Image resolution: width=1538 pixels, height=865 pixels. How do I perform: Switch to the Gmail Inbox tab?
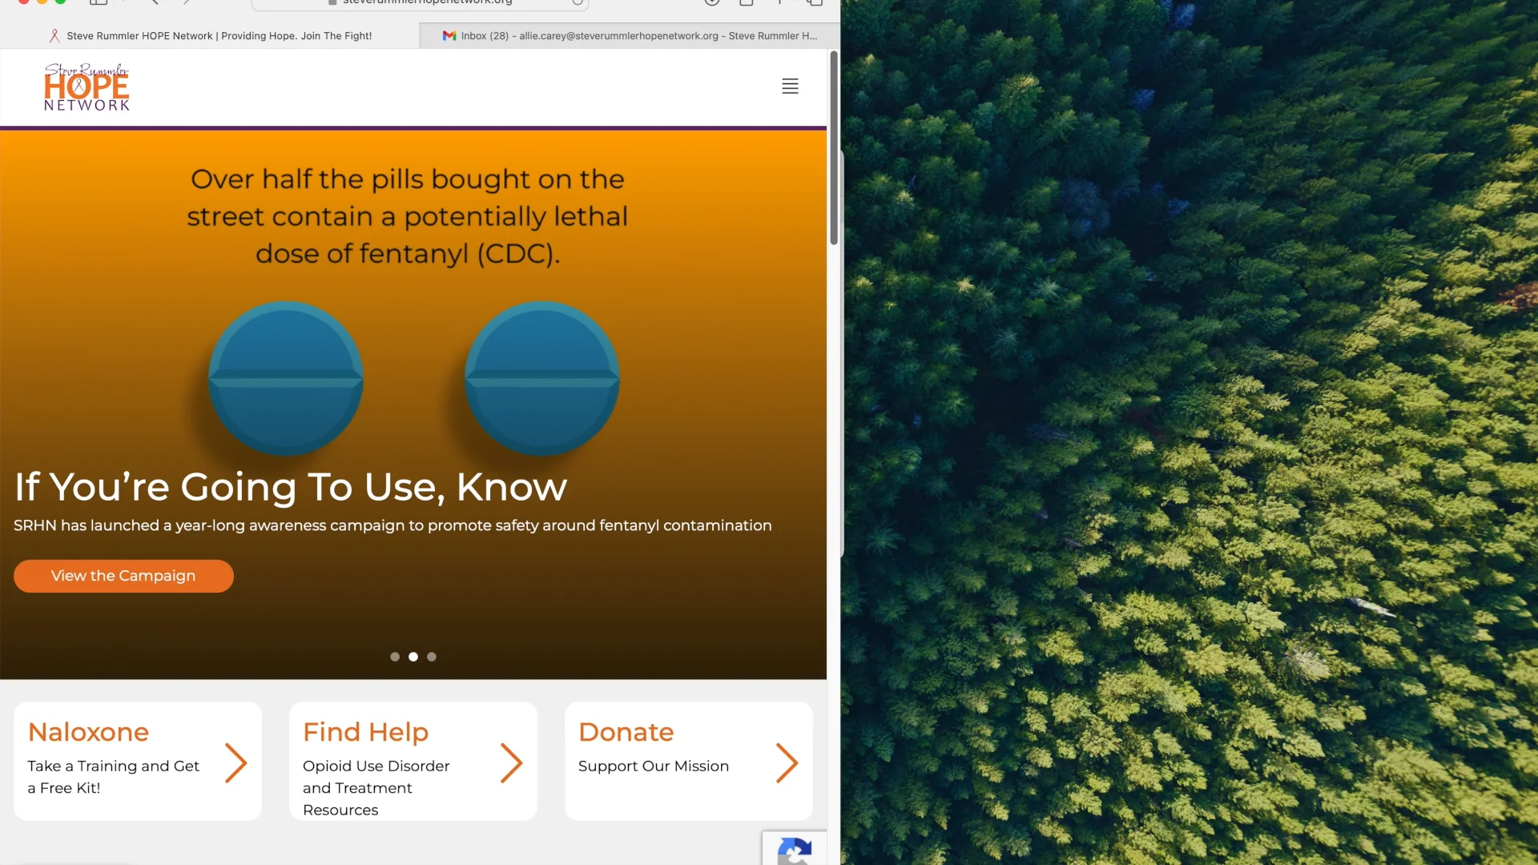tap(630, 36)
